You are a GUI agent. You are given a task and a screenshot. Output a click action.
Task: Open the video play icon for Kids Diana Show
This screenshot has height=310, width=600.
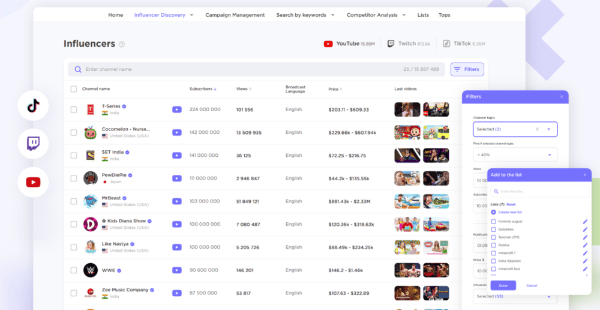point(177,225)
